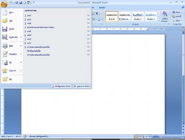Screen dimensions: 185x140
Task: Choose Open (เปิด) with the folder icon
Action: (x=12, y=21)
